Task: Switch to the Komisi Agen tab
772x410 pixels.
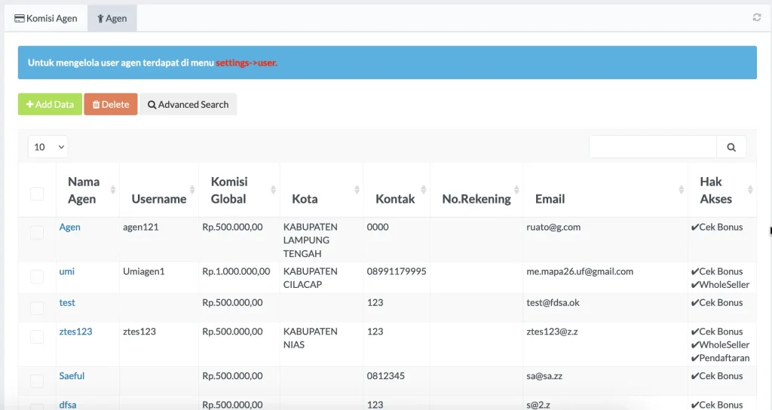Action: [x=46, y=18]
